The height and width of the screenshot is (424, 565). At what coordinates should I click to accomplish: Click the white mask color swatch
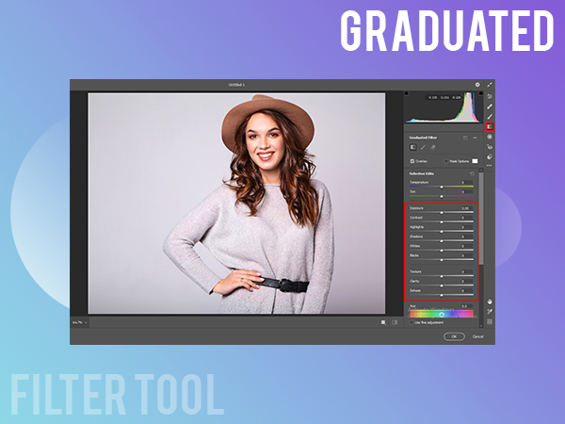475,161
